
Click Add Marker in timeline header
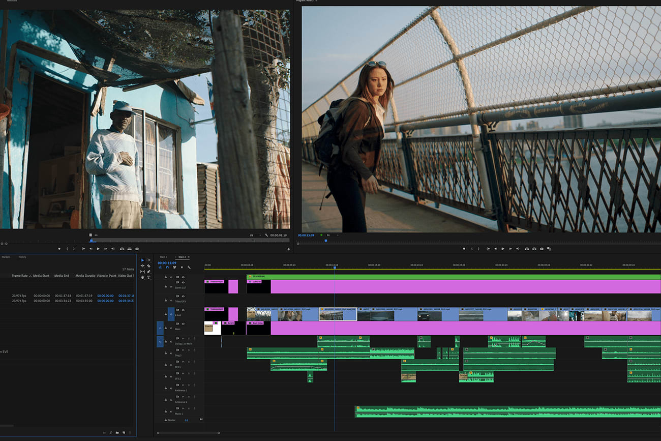coord(182,268)
